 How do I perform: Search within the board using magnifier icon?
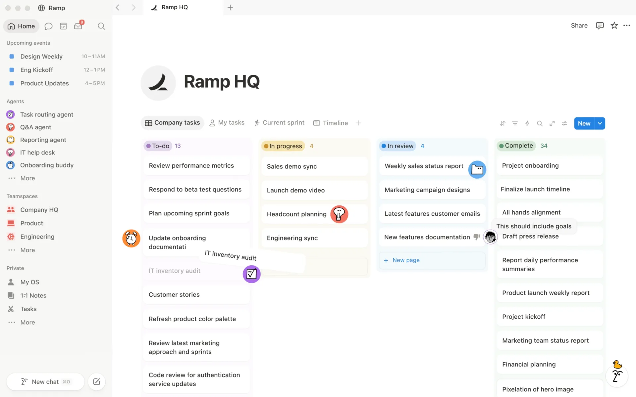point(540,123)
